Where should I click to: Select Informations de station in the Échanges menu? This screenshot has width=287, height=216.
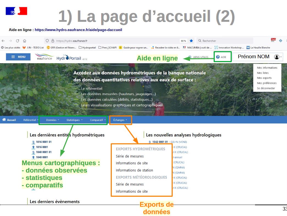[134, 170]
